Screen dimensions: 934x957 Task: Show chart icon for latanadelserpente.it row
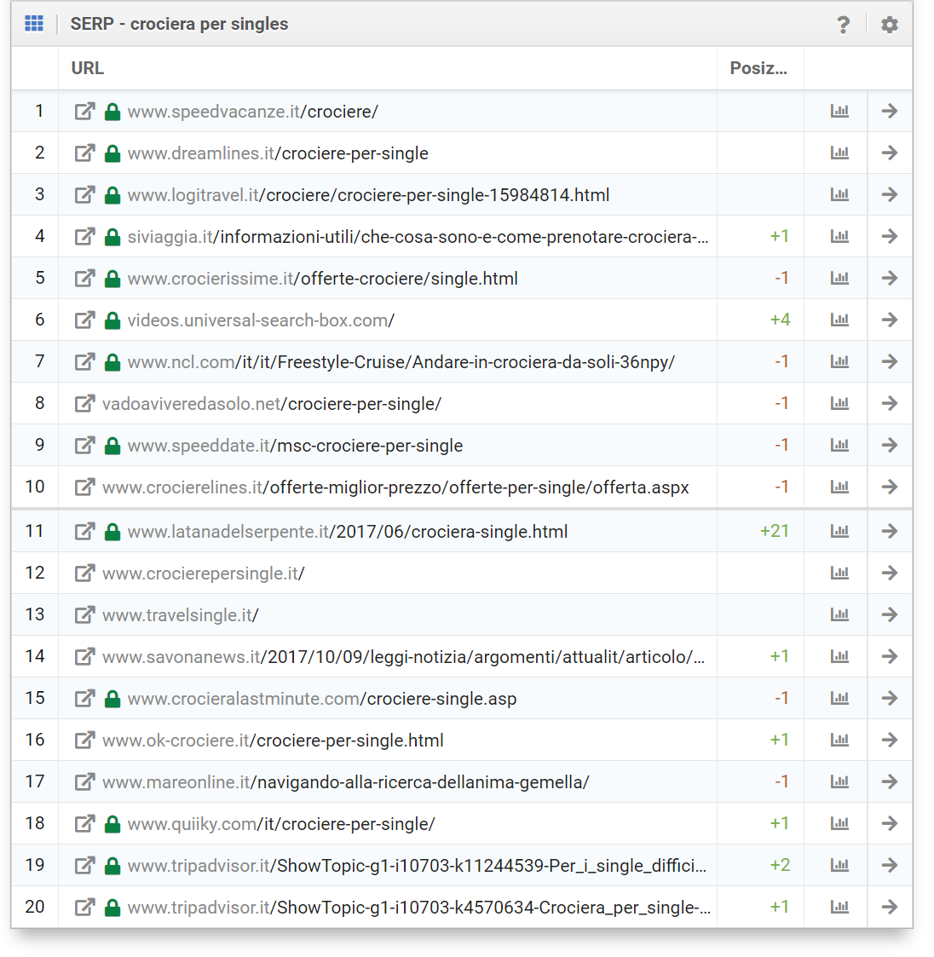pyautogui.click(x=839, y=531)
